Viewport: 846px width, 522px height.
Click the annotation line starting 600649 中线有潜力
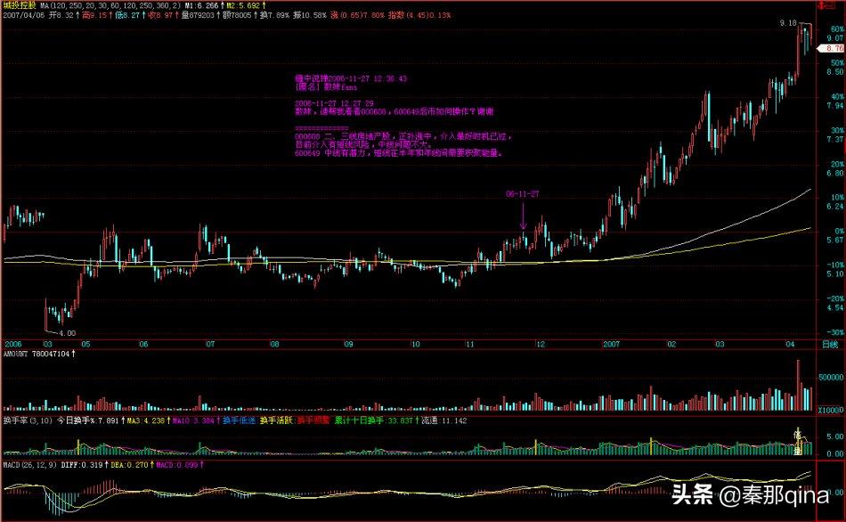(x=399, y=153)
